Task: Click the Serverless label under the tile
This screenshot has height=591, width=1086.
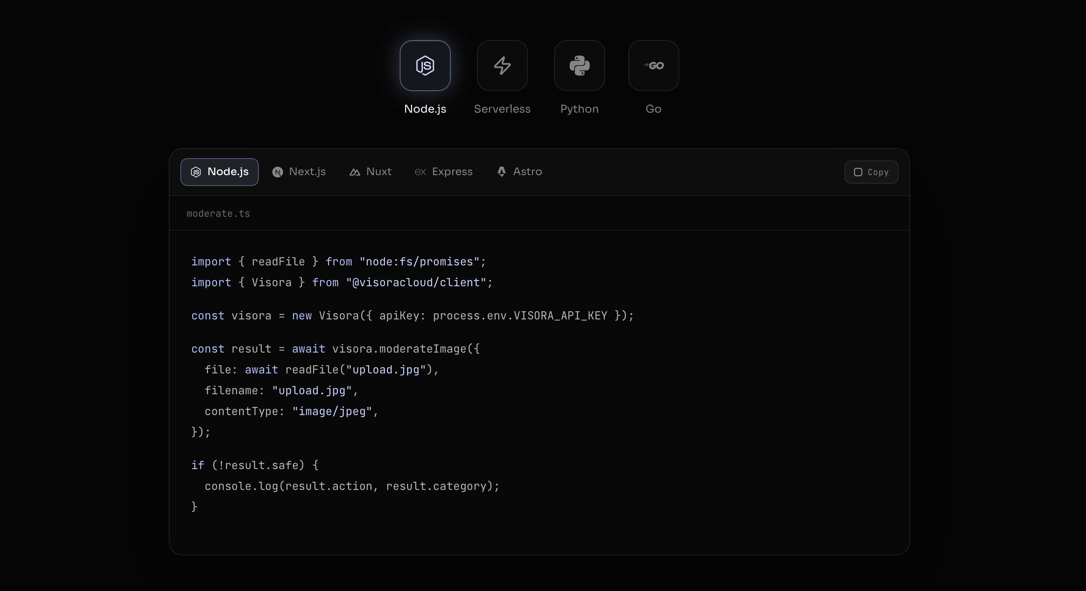Action: 502,109
